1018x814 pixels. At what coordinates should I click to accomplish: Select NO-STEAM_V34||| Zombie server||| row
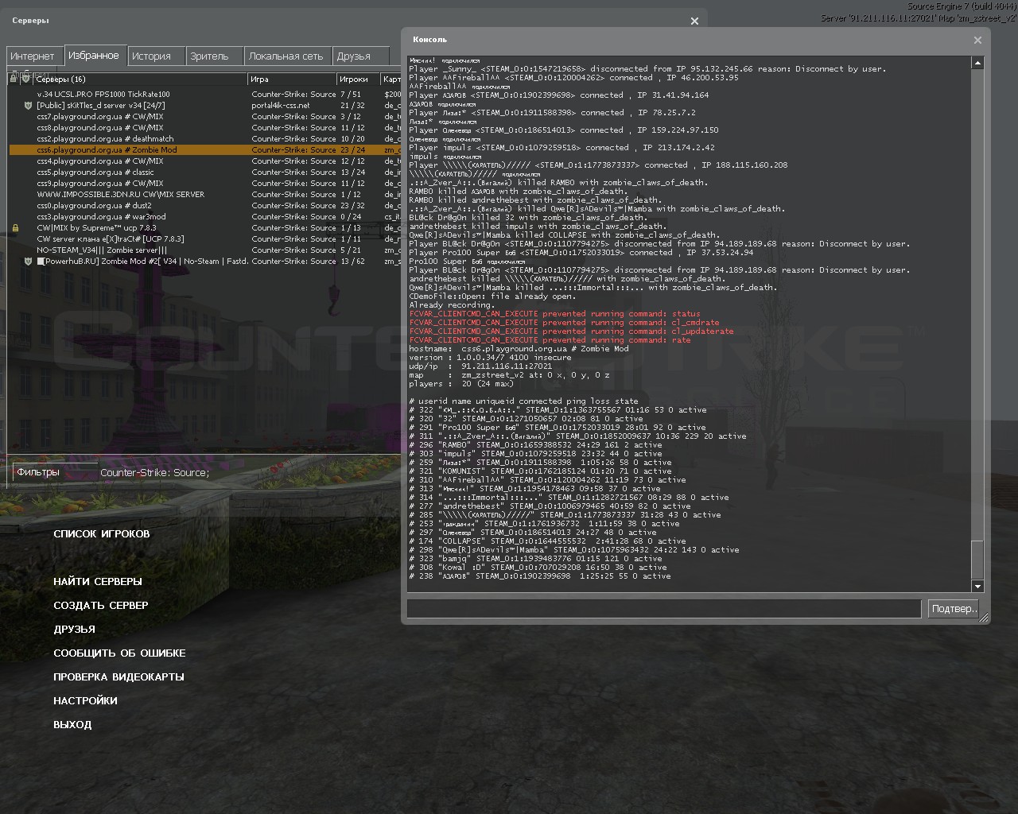pos(205,250)
